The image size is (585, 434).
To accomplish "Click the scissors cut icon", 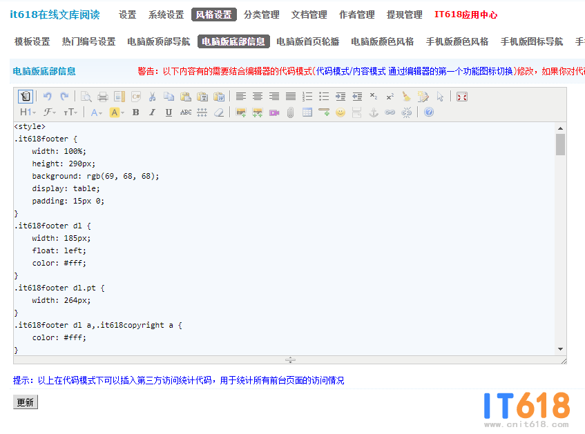I will tap(153, 97).
